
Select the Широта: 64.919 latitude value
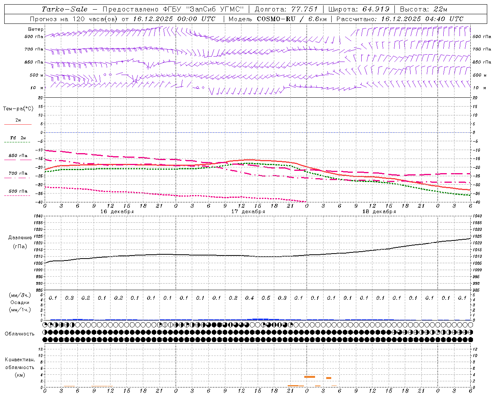pos(358,9)
